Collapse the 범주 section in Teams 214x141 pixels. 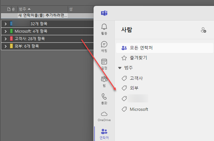coord(120,68)
